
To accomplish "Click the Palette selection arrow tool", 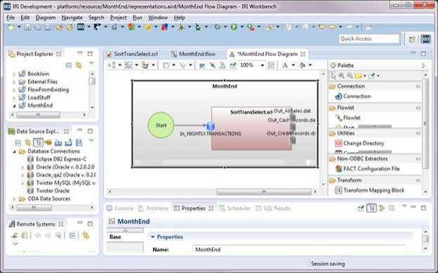I will 333,76.
